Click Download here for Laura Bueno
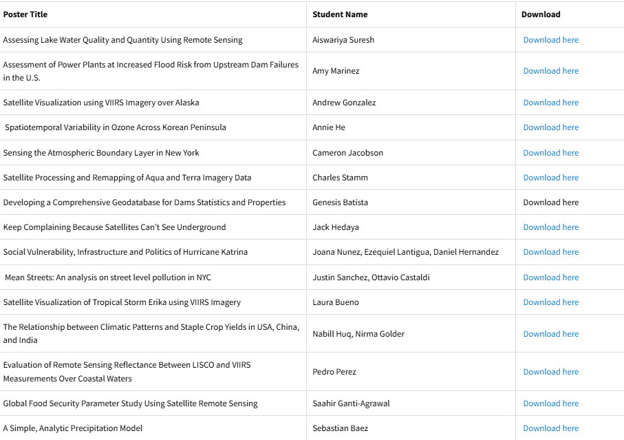 click(550, 302)
